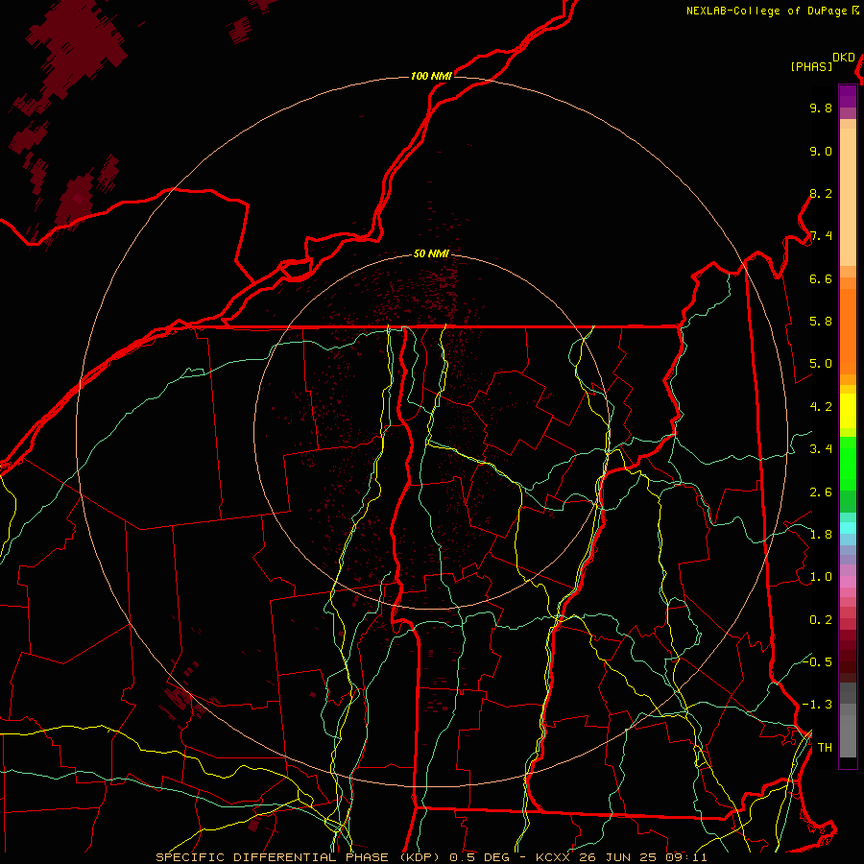Select the 5.8 scale value
Screen dimensions: 864x864
point(821,322)
